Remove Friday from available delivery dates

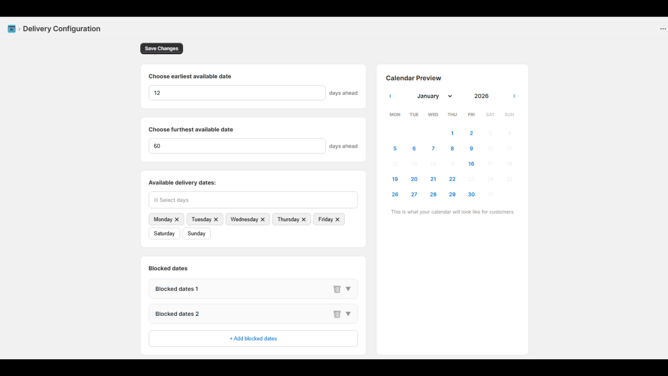[x=338, y=219]
